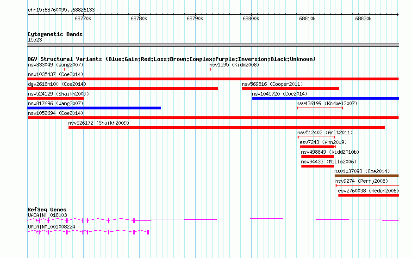
Task: Click the 68810k ruler marker
Action: click(x=307, y=18)
